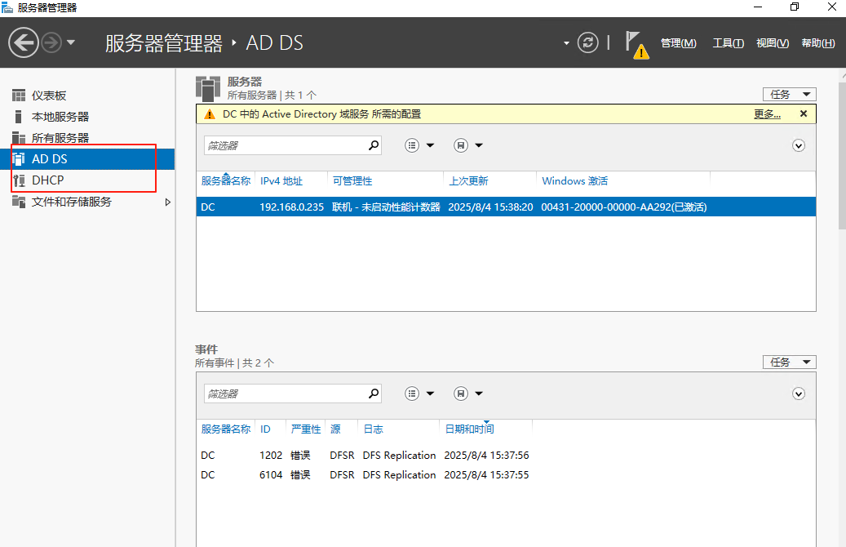The height and width of the screenshot is (547, 846).
Task: Go back using the back arrow button
Action: coord(23,42)
